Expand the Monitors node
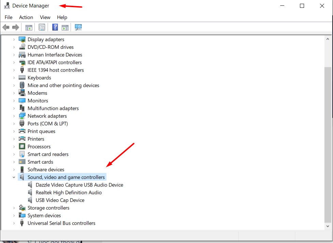333x243 pixels. 14,100
